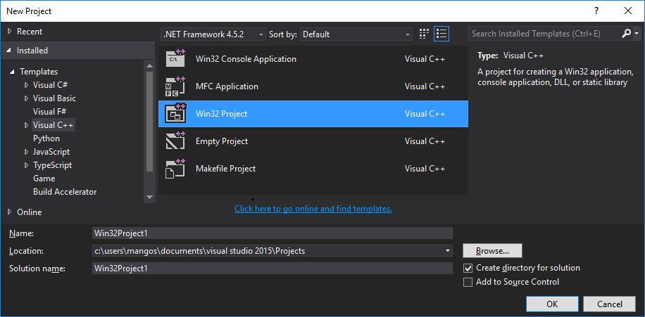Open the go online and find templates link
Viewport: 645px width, 317px height.
pyautogui.click(x=313, y=209)
